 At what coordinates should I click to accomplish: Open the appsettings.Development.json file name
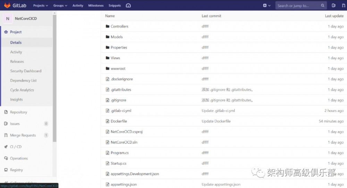135,174
